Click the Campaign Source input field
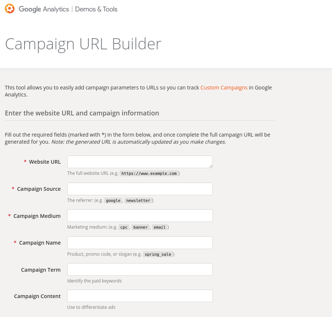Viewport: 332px width, 317px height. (x=140, y=189)
